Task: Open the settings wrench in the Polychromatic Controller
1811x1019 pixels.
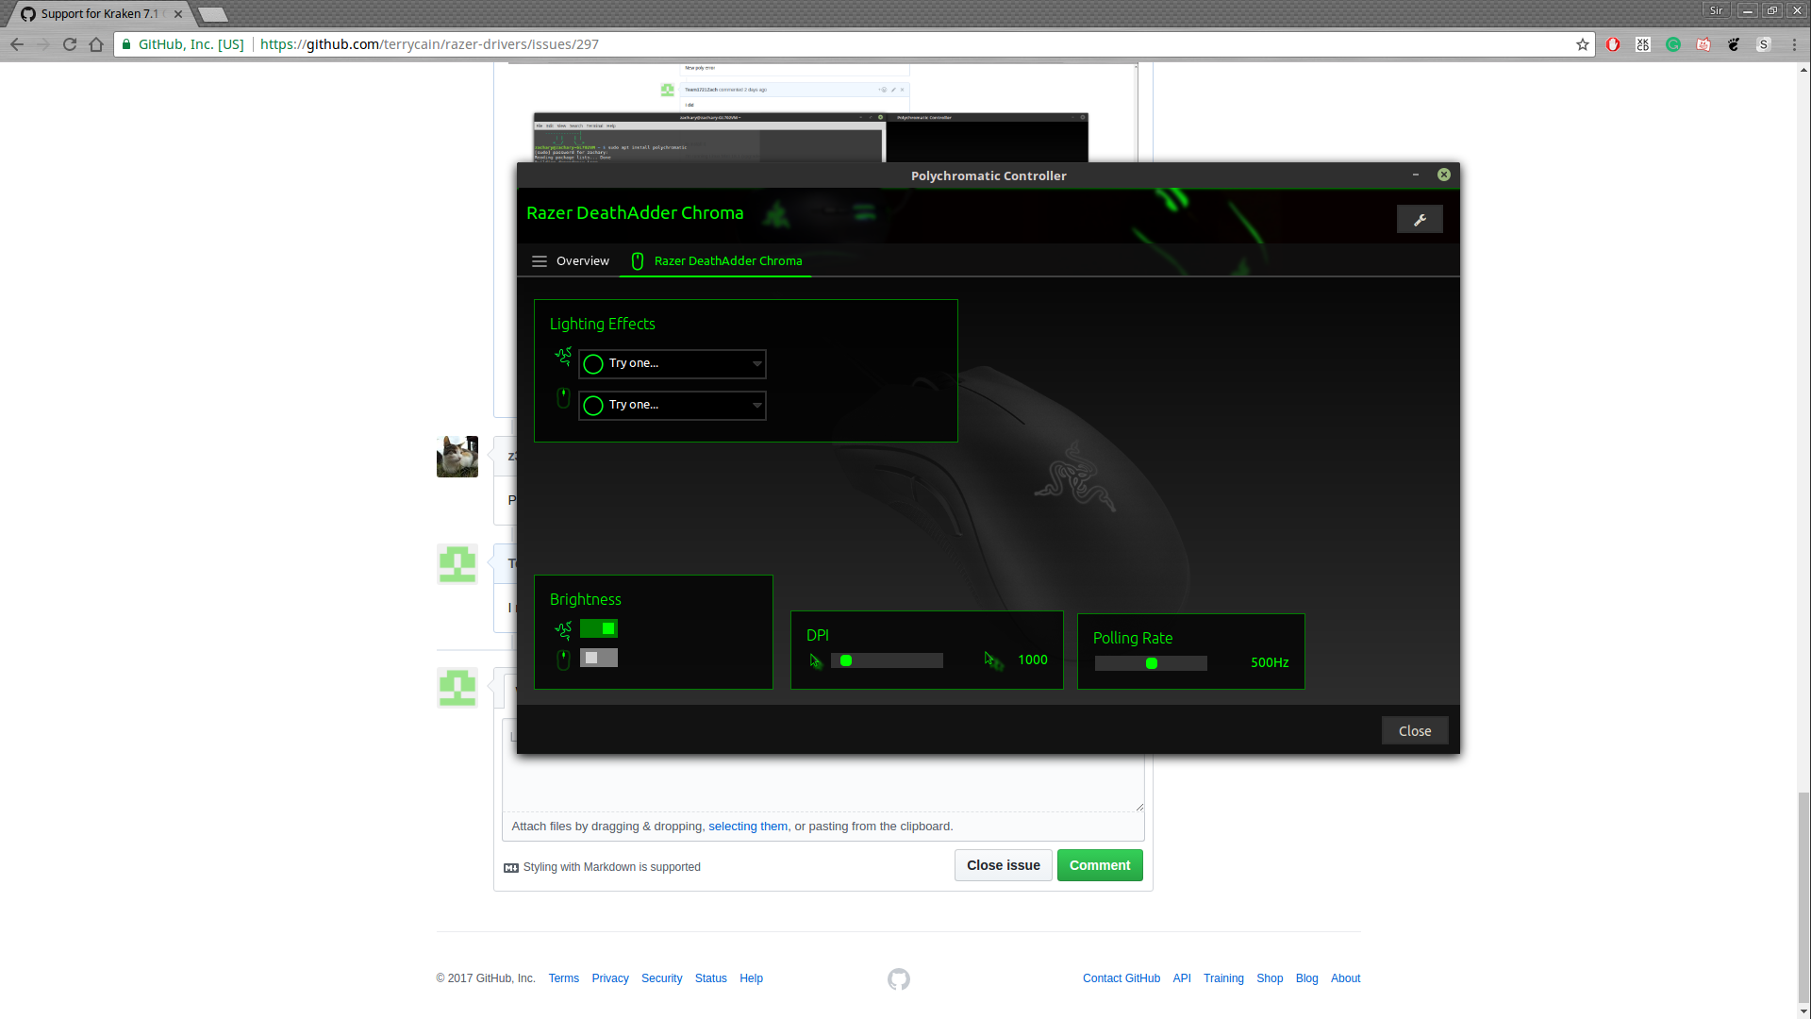Action: tap(1419, 219)
